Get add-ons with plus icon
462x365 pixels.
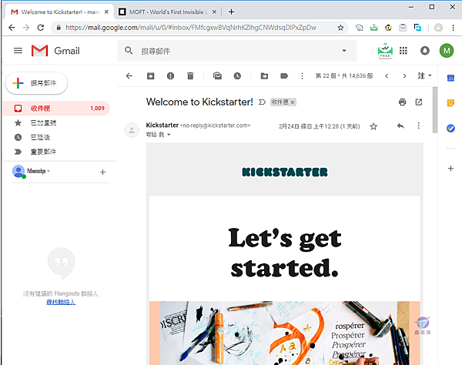[x=450, y=168]
